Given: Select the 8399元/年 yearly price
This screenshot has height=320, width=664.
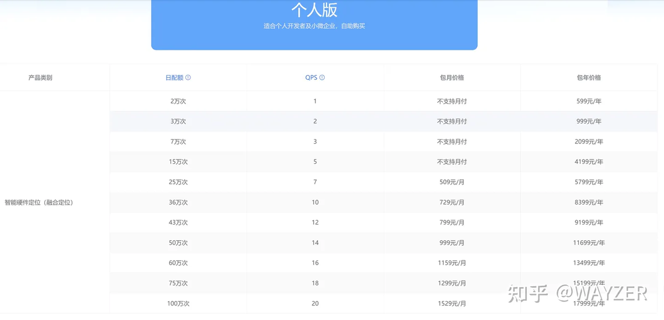Looking at the screenshot, I should tap(589, 203).
